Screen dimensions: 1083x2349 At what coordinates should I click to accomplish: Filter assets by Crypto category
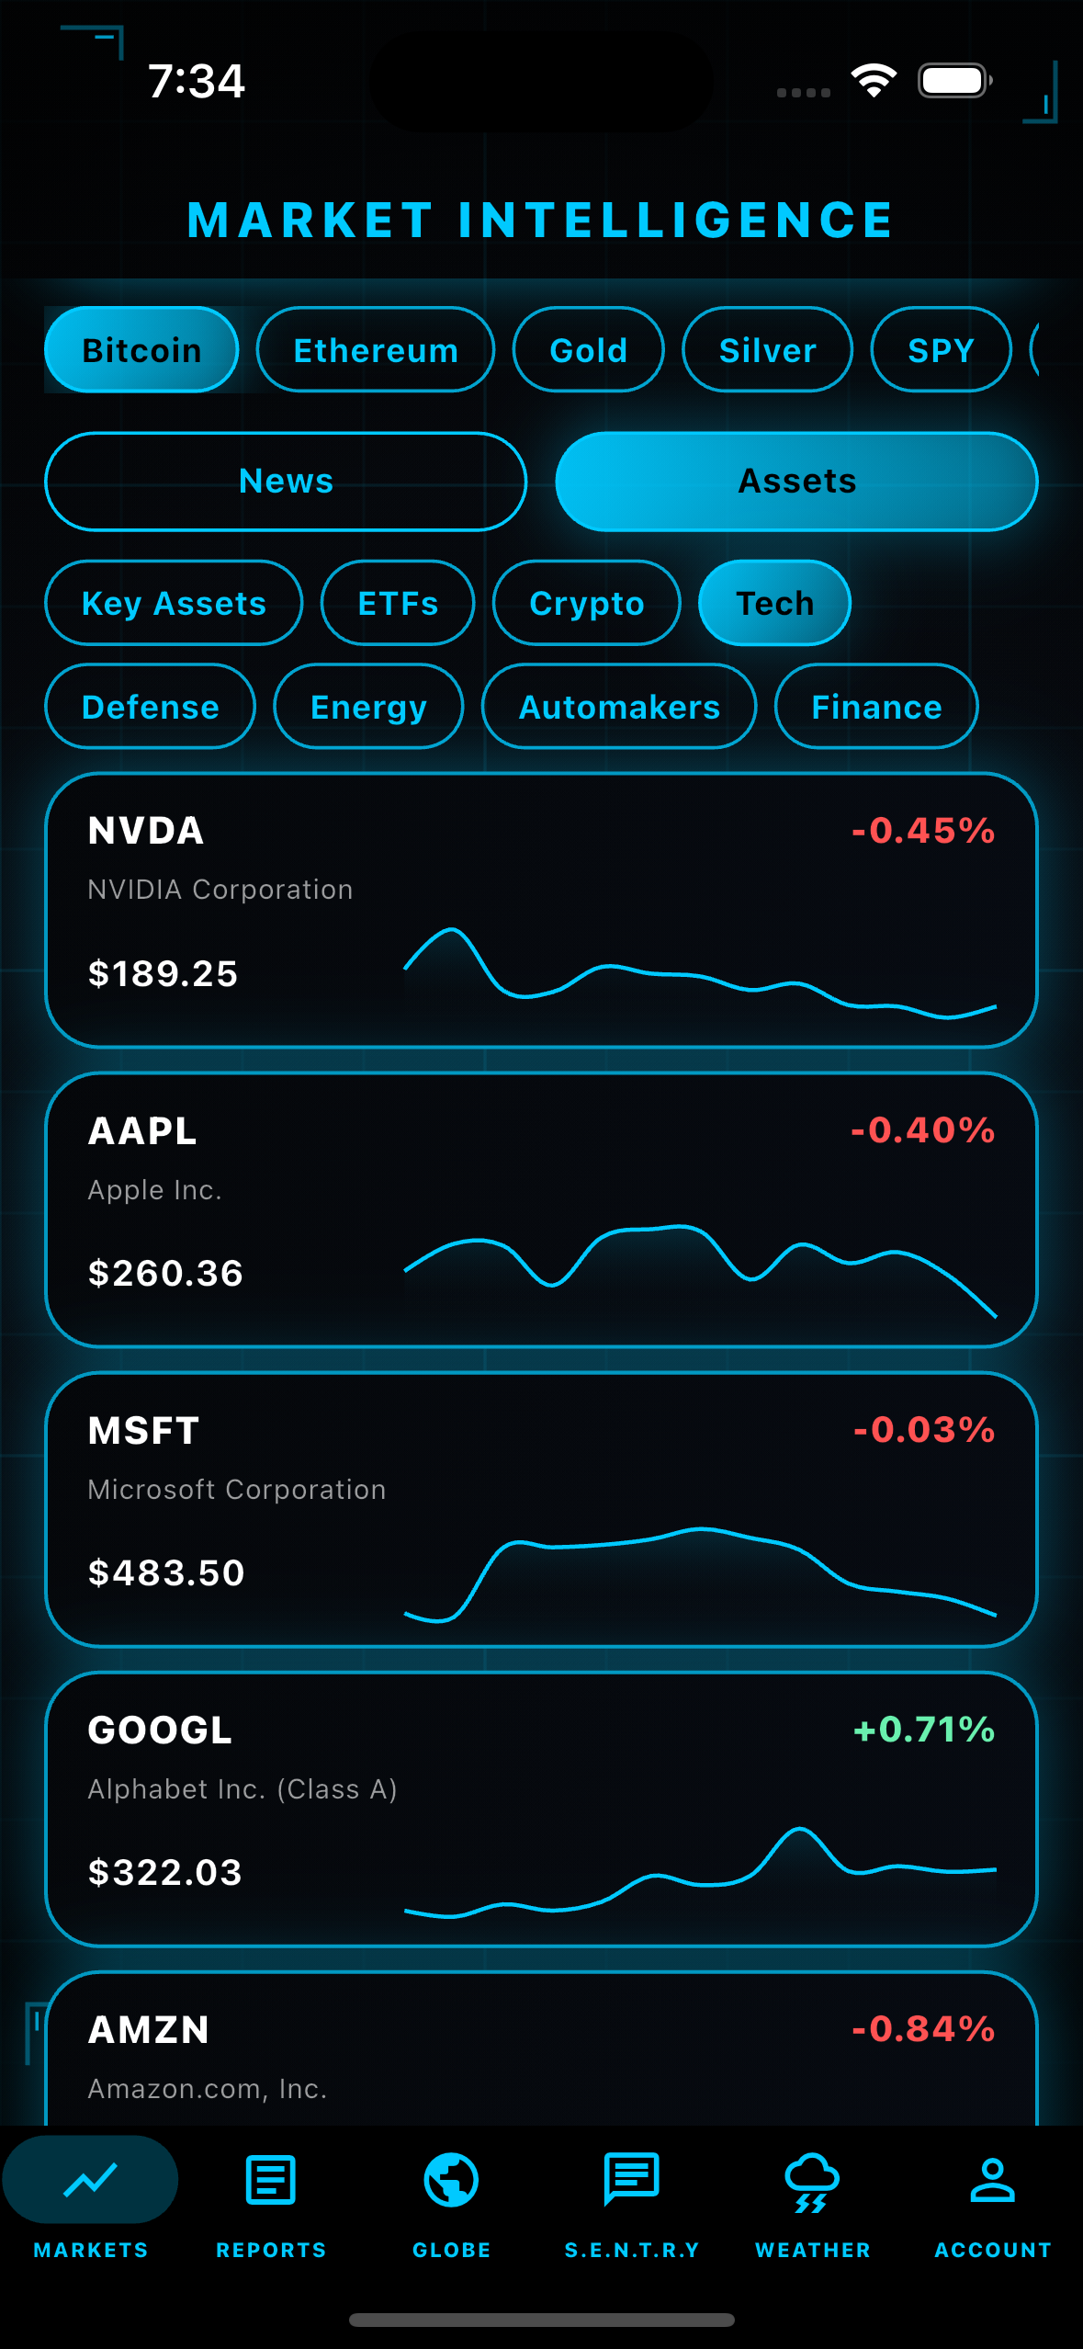(x=586, y=604)
